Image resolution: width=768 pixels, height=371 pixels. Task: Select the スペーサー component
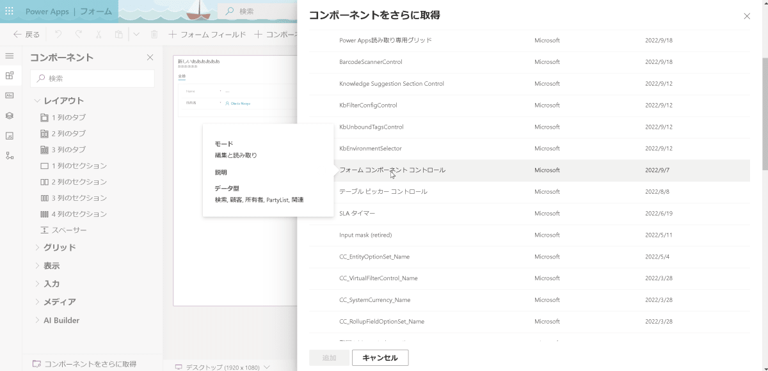63,230
